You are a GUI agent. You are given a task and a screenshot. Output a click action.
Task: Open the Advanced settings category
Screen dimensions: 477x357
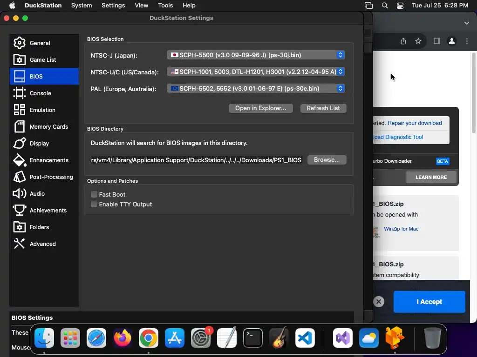click(x=44, y=244)
